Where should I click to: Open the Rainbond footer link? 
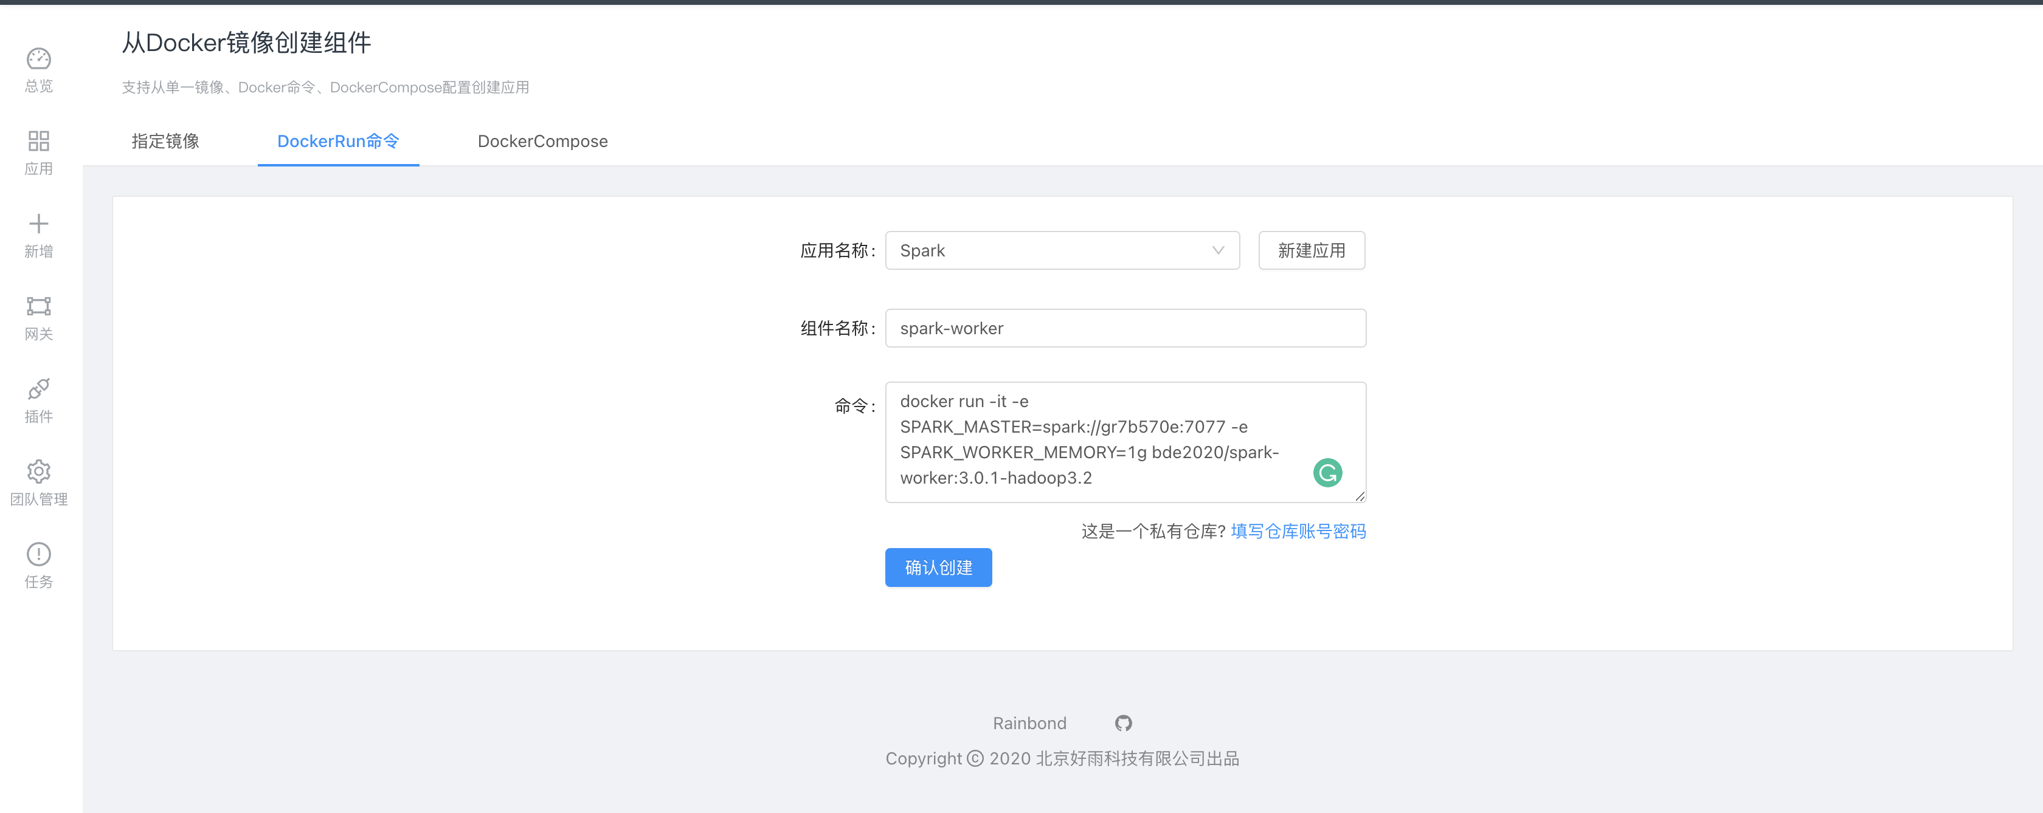tap(1029, 722)
